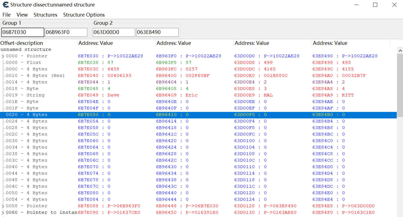Select the 0048 - 4 Bytes row
403x217 pixels.
pos(198,180)
